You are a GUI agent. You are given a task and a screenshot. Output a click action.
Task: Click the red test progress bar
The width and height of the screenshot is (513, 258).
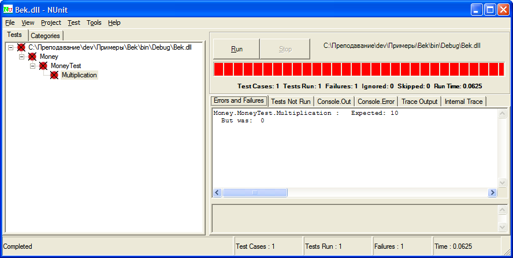(359, 69)
